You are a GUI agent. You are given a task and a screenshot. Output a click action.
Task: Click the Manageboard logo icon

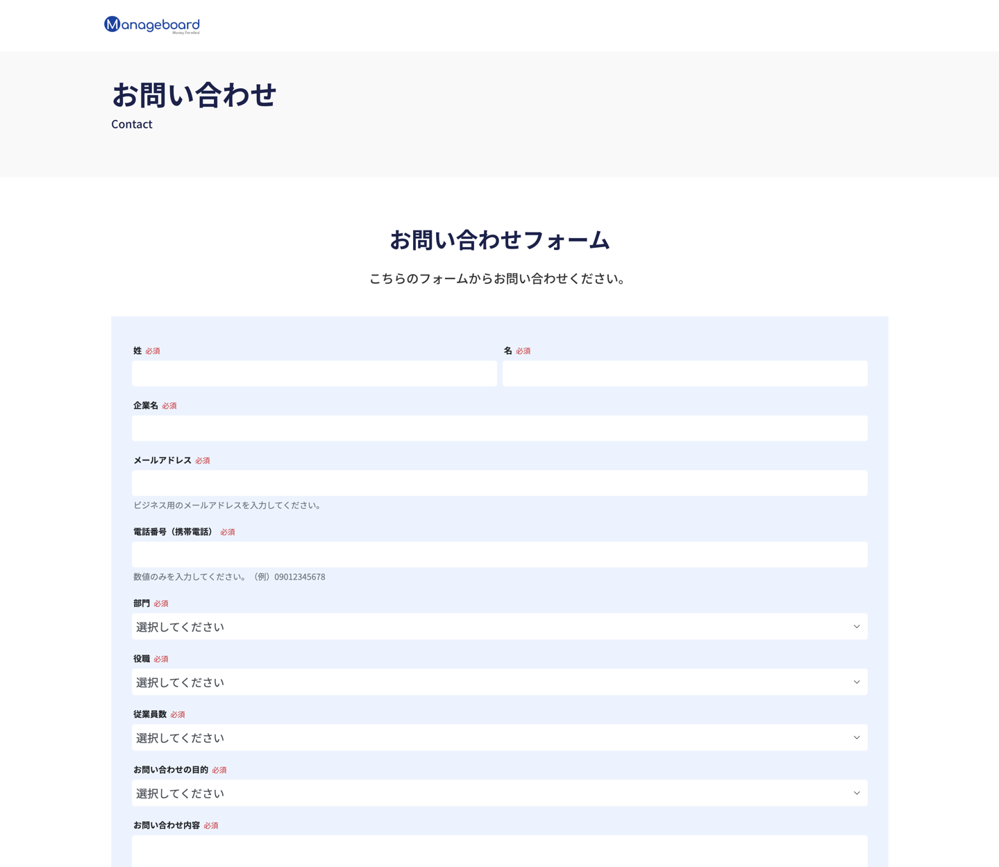(111, 24)
